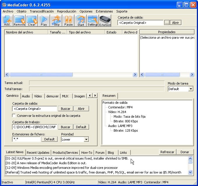
Task: Click the news panel vertical scrollbar thumb
Action: tap(190, 162)
